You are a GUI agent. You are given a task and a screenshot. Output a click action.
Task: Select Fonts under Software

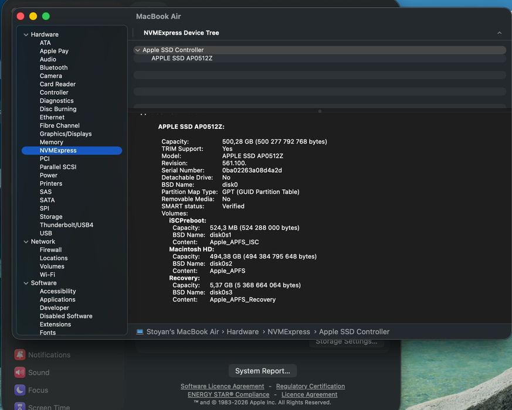pyautogui.click(x=48, y=333)
